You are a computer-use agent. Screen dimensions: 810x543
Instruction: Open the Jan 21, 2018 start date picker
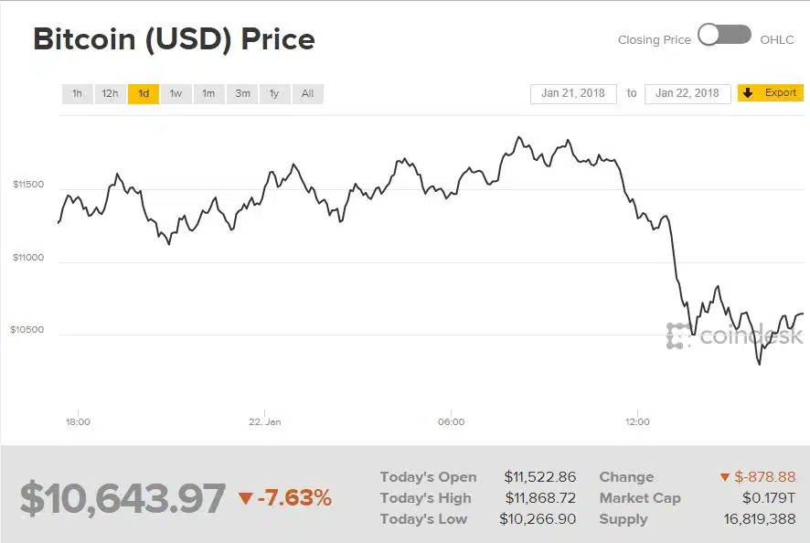coord(573,93)
